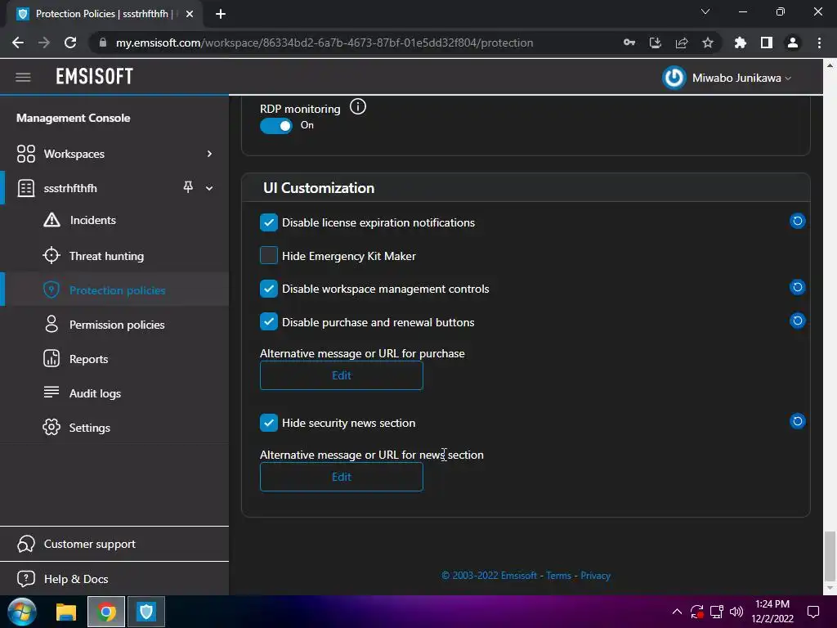Show hidden system tray icons
Image resolution: width=837 pixels, height=628 pixels.
(x=676, y=612)
